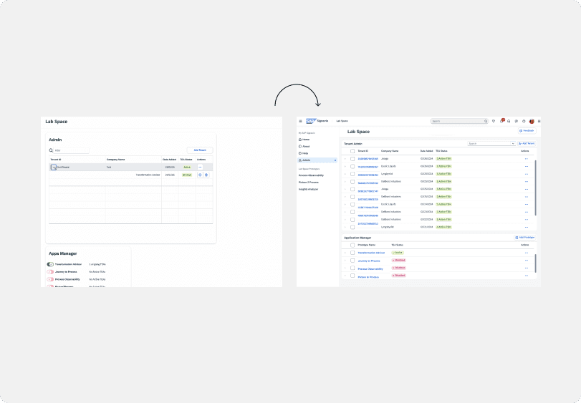Screen dimensions: 581x403
Task: Check the Transformation Advisor prototype checkbox
Action: 352,253
